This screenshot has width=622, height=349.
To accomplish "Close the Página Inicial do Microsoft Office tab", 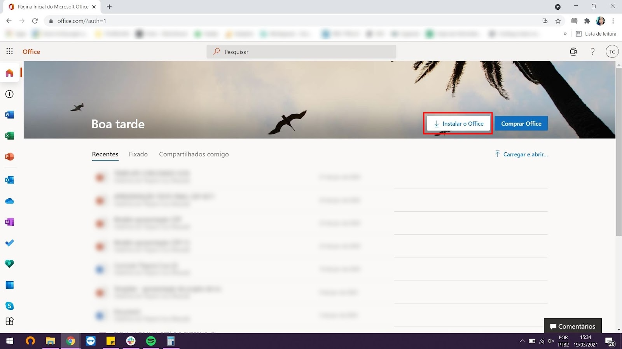I will click(94, 7).
